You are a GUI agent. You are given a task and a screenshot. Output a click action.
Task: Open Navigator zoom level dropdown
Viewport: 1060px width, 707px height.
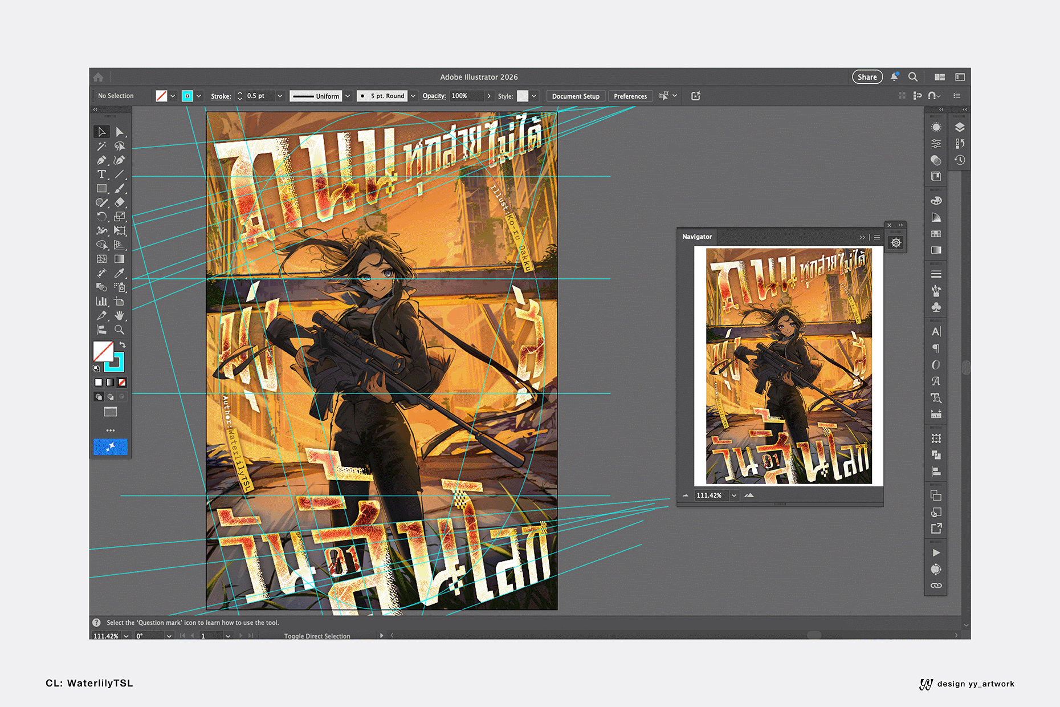[x=734, y=495]
